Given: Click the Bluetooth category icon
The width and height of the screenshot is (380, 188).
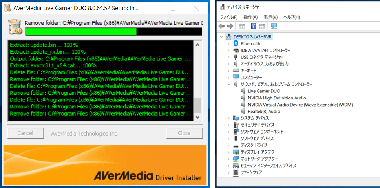Looking at the screenshot, I should tap(236, 43).
